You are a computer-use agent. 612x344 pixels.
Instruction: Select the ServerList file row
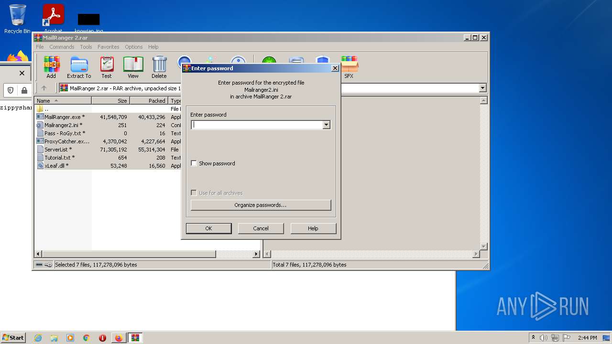(108, 150)
